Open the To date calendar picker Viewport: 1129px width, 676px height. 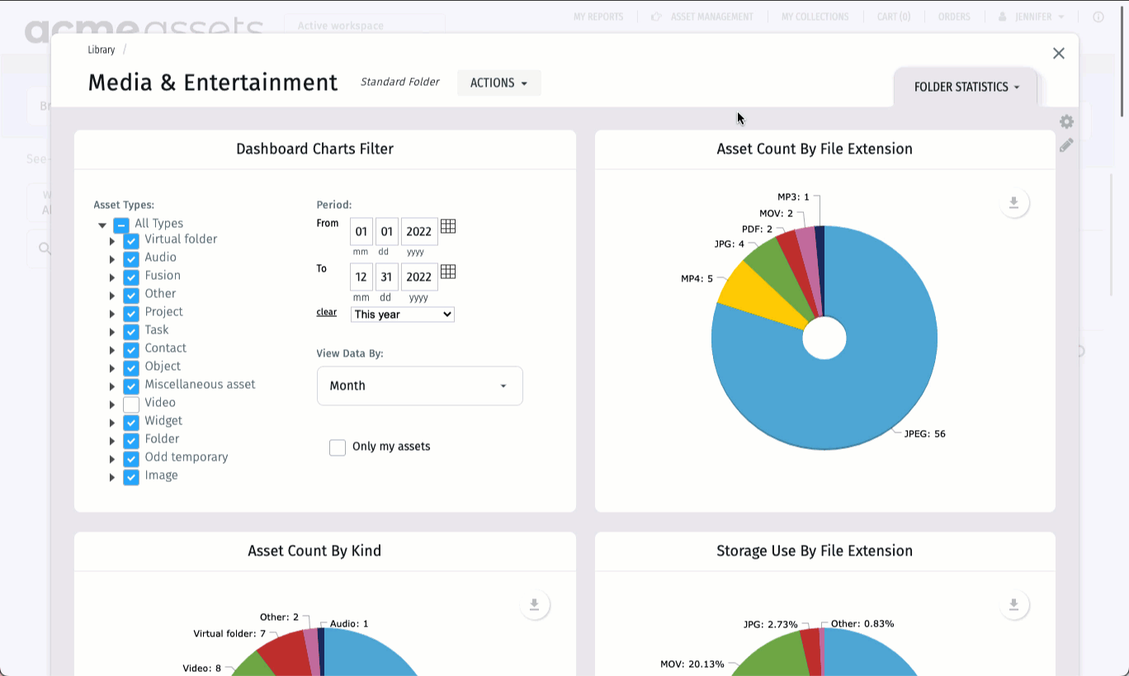[448, 272]
